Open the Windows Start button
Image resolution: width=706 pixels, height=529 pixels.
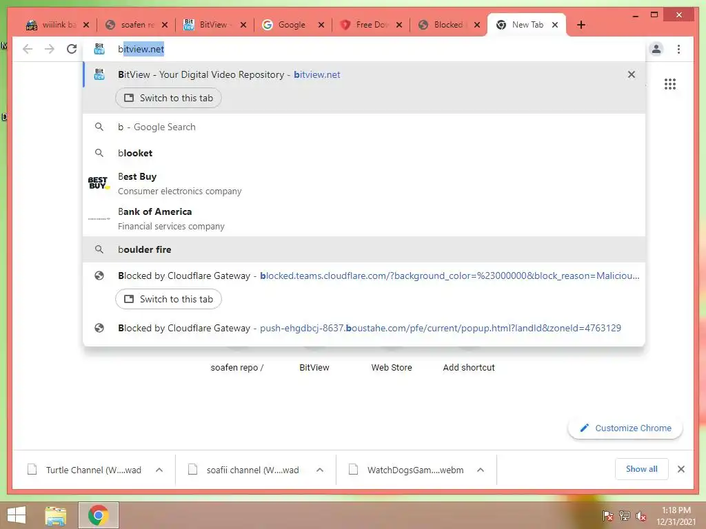pyautogui.click(x=17, y=515)
